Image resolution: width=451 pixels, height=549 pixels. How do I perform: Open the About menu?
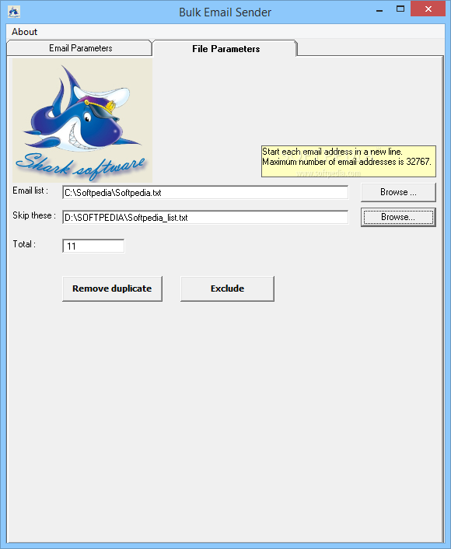point(24,32)
